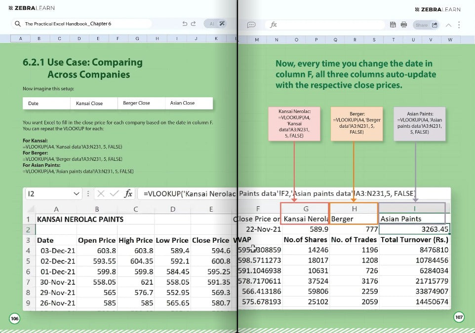This screenshot has width=475, height=333.
Task: Click the cell showing 777
Action: tap(354, 229)
